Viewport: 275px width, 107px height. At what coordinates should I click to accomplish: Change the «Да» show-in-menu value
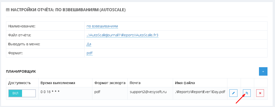[x=89, y=44]
